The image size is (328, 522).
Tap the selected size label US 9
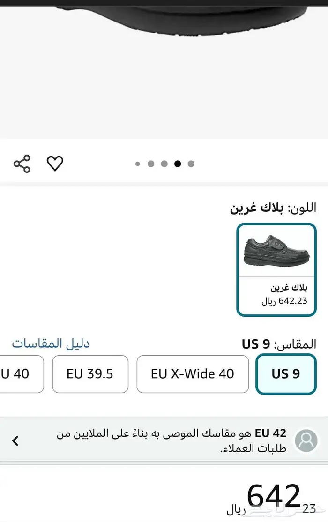coord(256,344)
